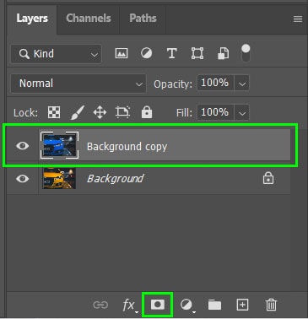
Task: Hide the Background layer
Action: pyautogui.click(x=22, y=178)
